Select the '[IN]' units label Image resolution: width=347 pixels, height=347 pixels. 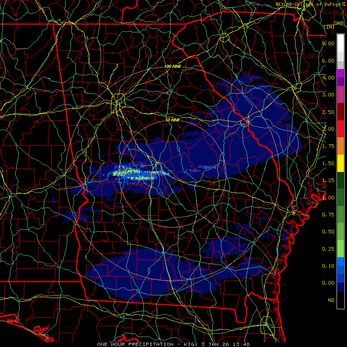(x=329, y=27)
